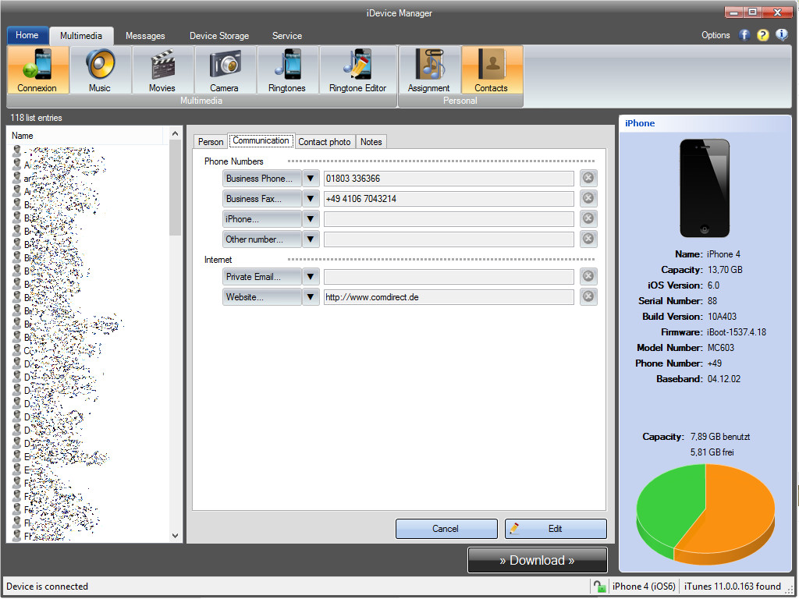Click the Business Fax... label button
799x599 pixels.
(262, 199)
